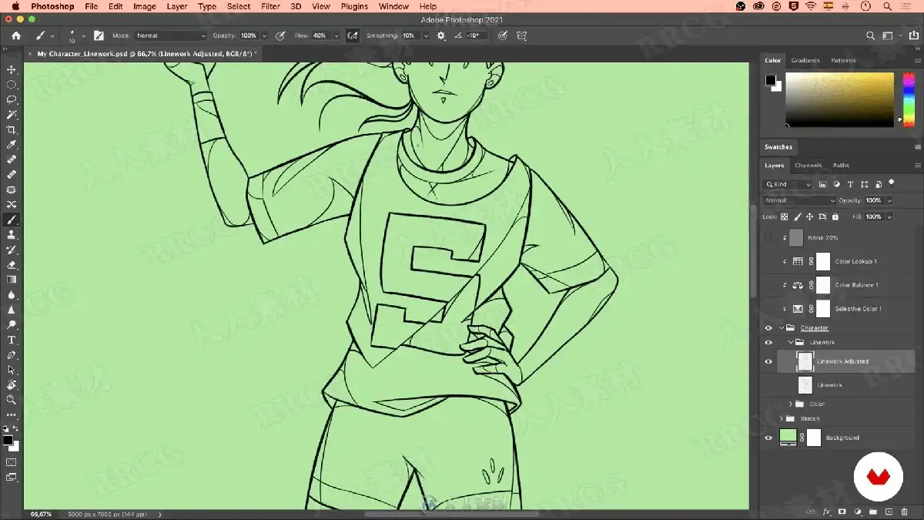
Task: Select the Magic Wand tool
Action: [12, 115]
